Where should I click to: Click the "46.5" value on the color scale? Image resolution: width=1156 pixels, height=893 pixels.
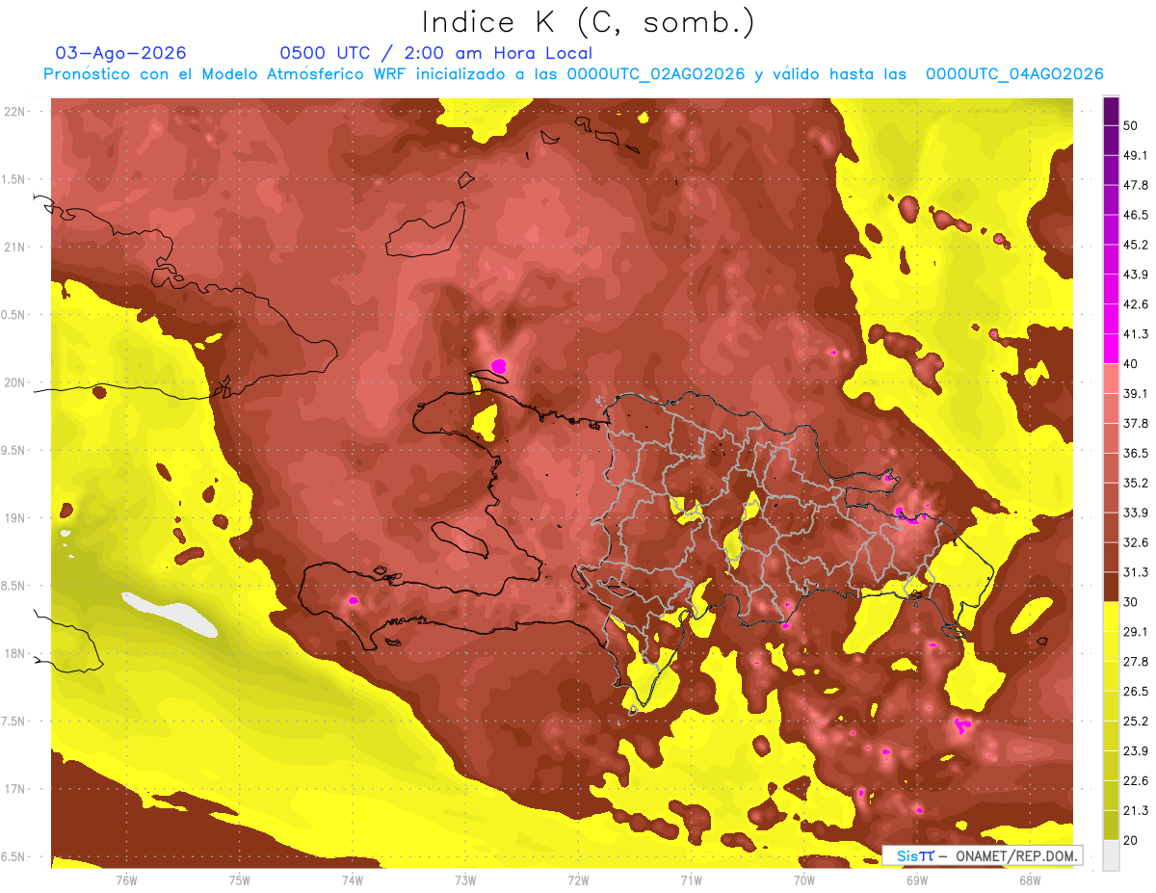[1135, 215]
